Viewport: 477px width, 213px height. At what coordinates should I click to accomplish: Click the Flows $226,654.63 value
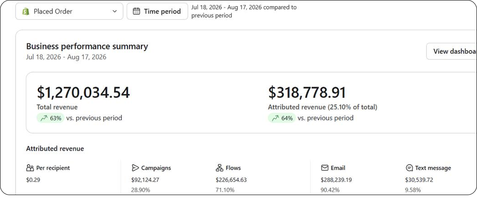click(231, 180)
